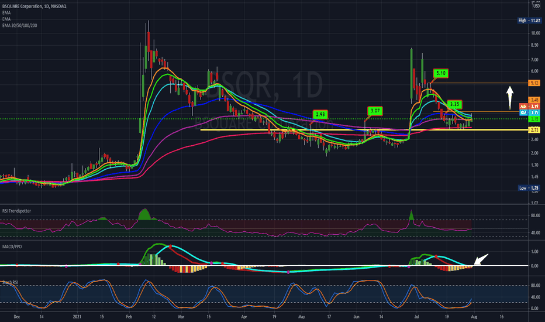Select the green 3.35 price callout
The width and height of the screenshot is (545, 322).
click(x=454, y=104)
